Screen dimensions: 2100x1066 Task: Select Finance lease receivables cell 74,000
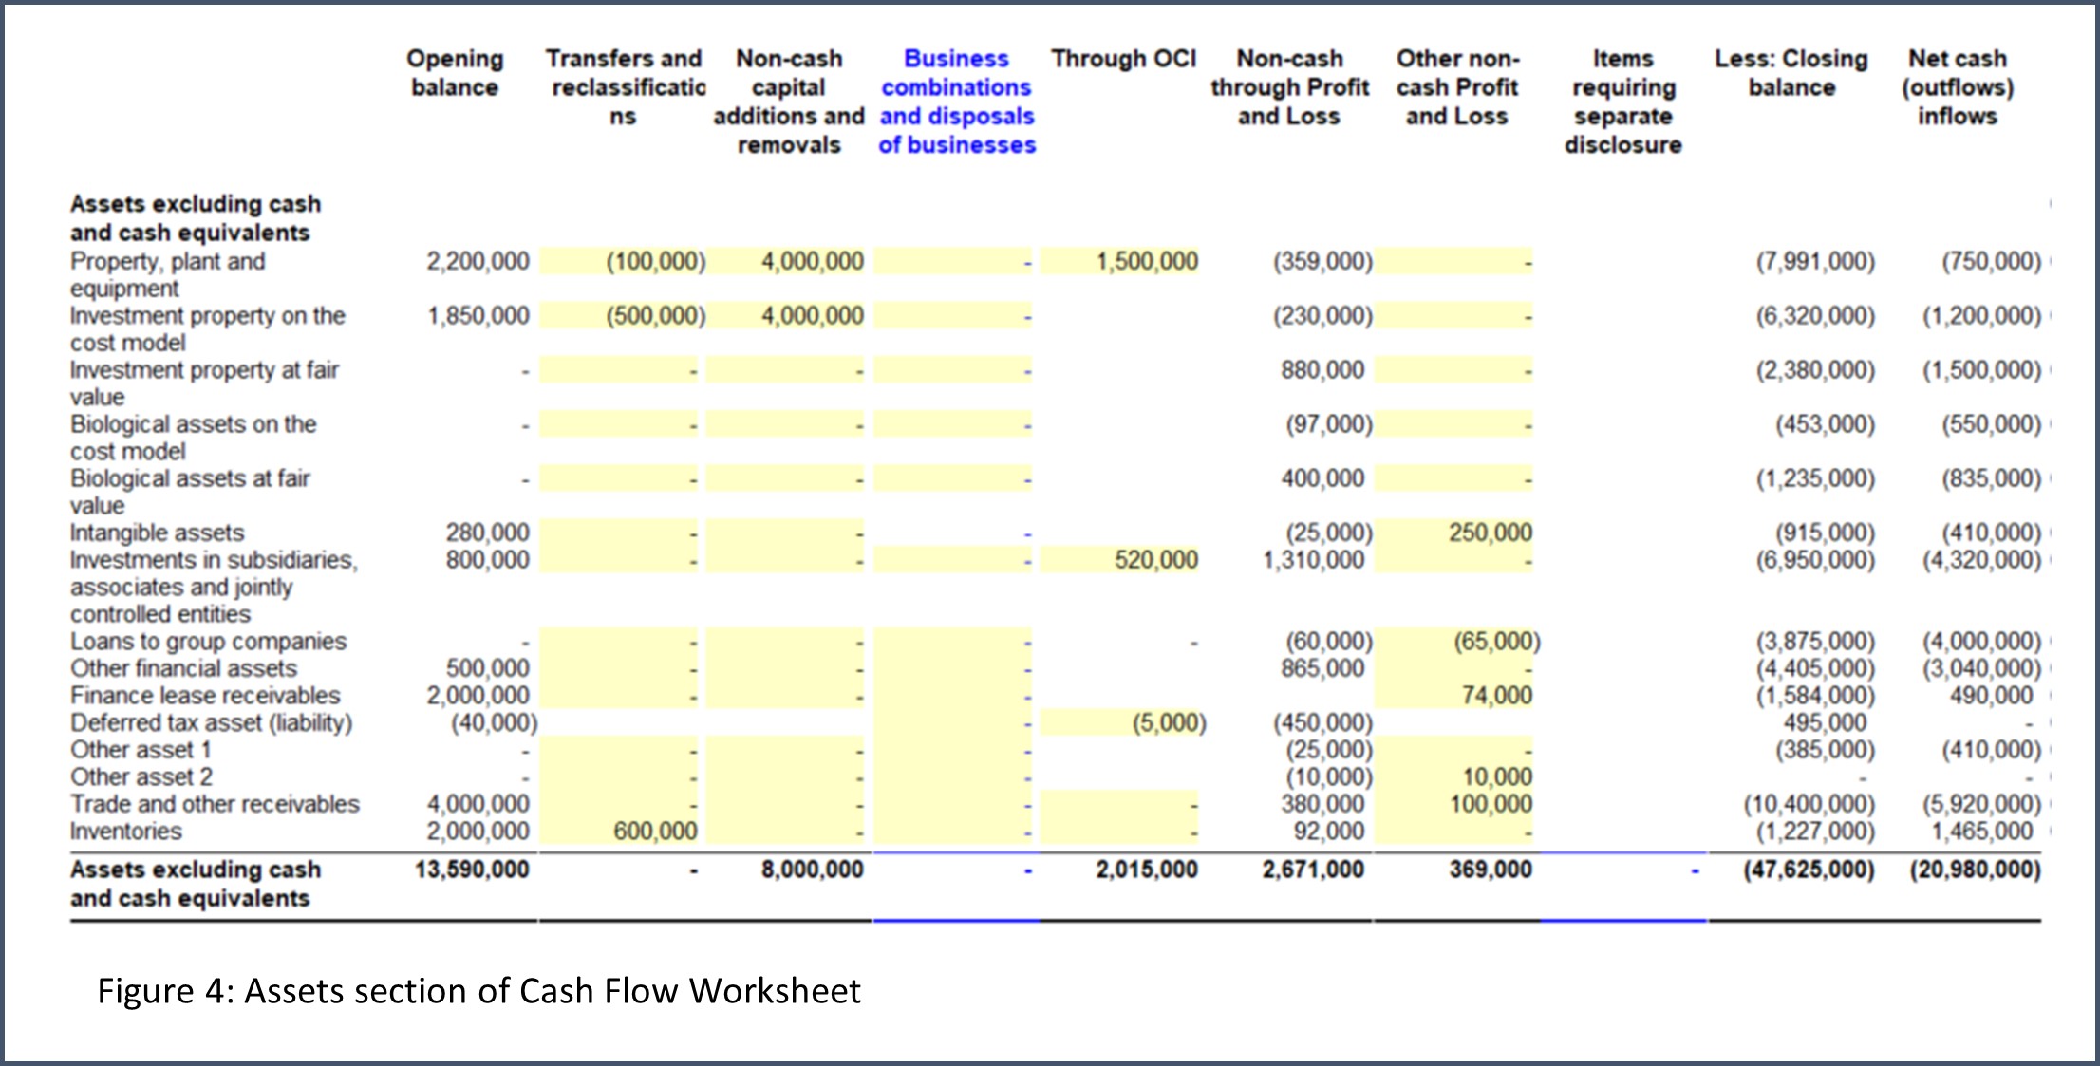tap(1496, 696)
